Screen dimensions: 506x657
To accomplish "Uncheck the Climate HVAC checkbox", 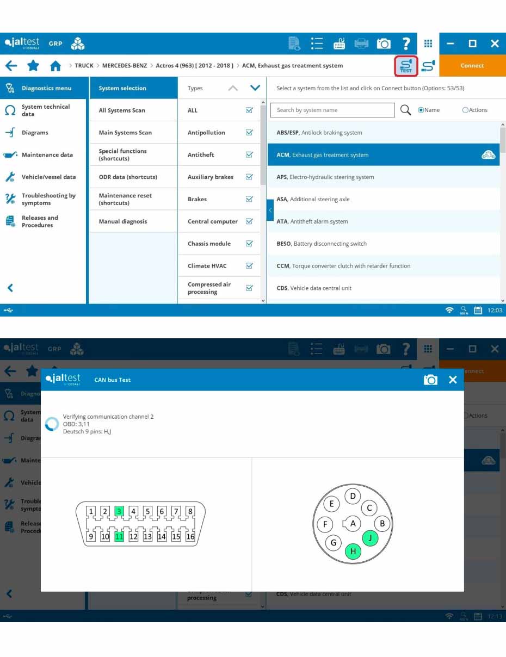I will click(x=249, y=266).
